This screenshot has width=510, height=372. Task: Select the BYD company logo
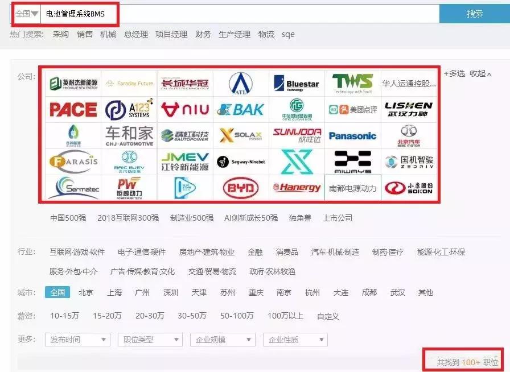(x=238, y=188)
